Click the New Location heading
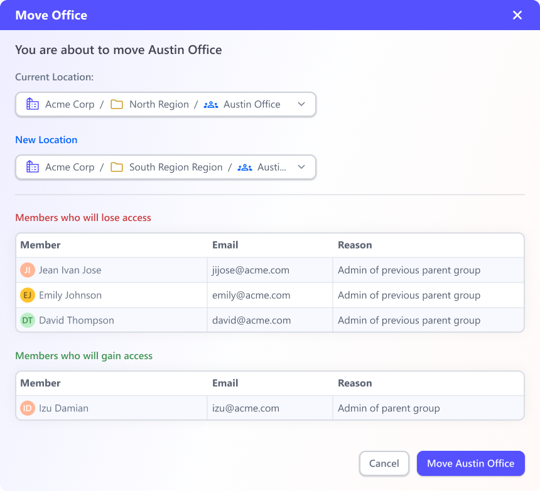 coord(46,140)
